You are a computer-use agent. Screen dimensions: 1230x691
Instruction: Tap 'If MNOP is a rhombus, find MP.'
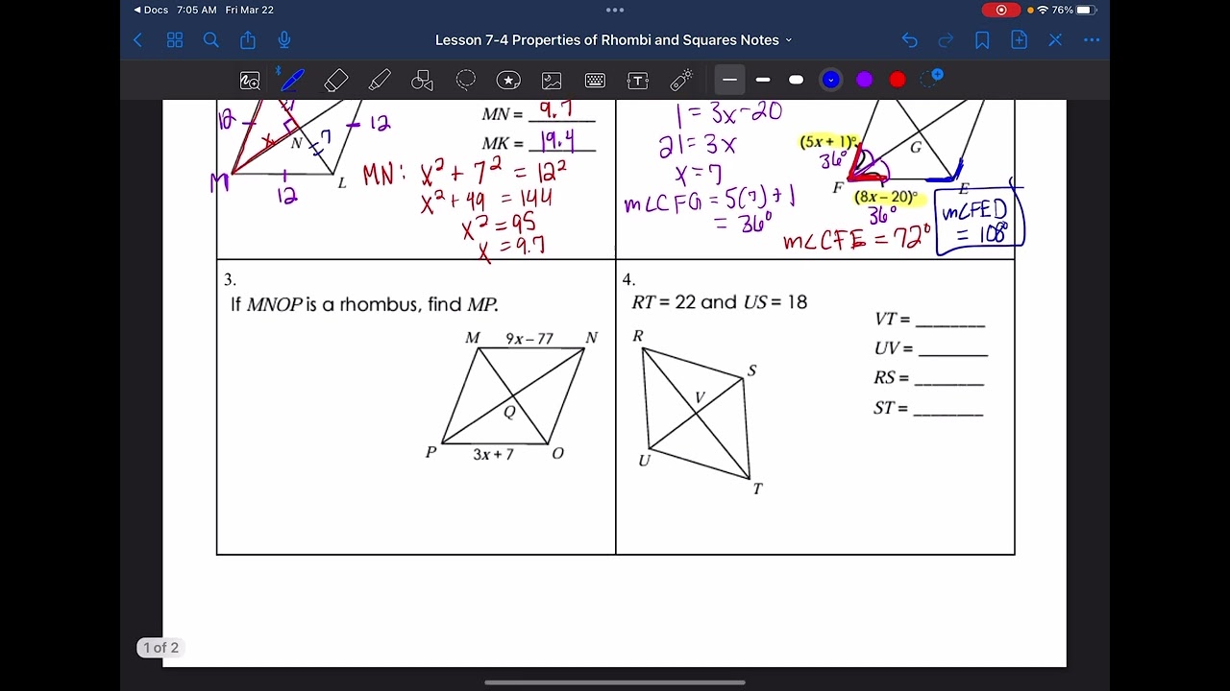click(364, 305)
